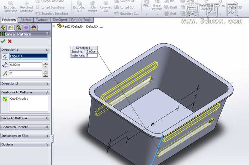This screenshot has width=249, height=165.
Task: Expand the Faces to Pattern section
Action: (x=47, y=118)
